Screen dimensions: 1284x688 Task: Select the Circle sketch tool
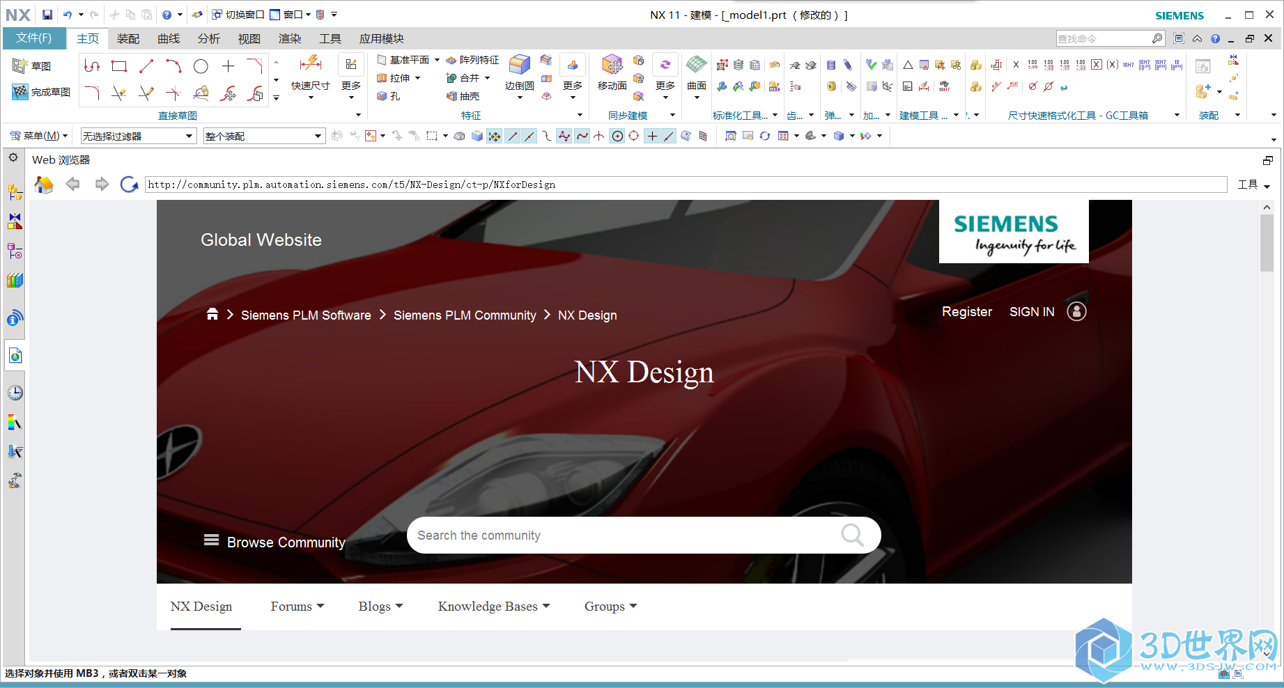tap(201, 66)
